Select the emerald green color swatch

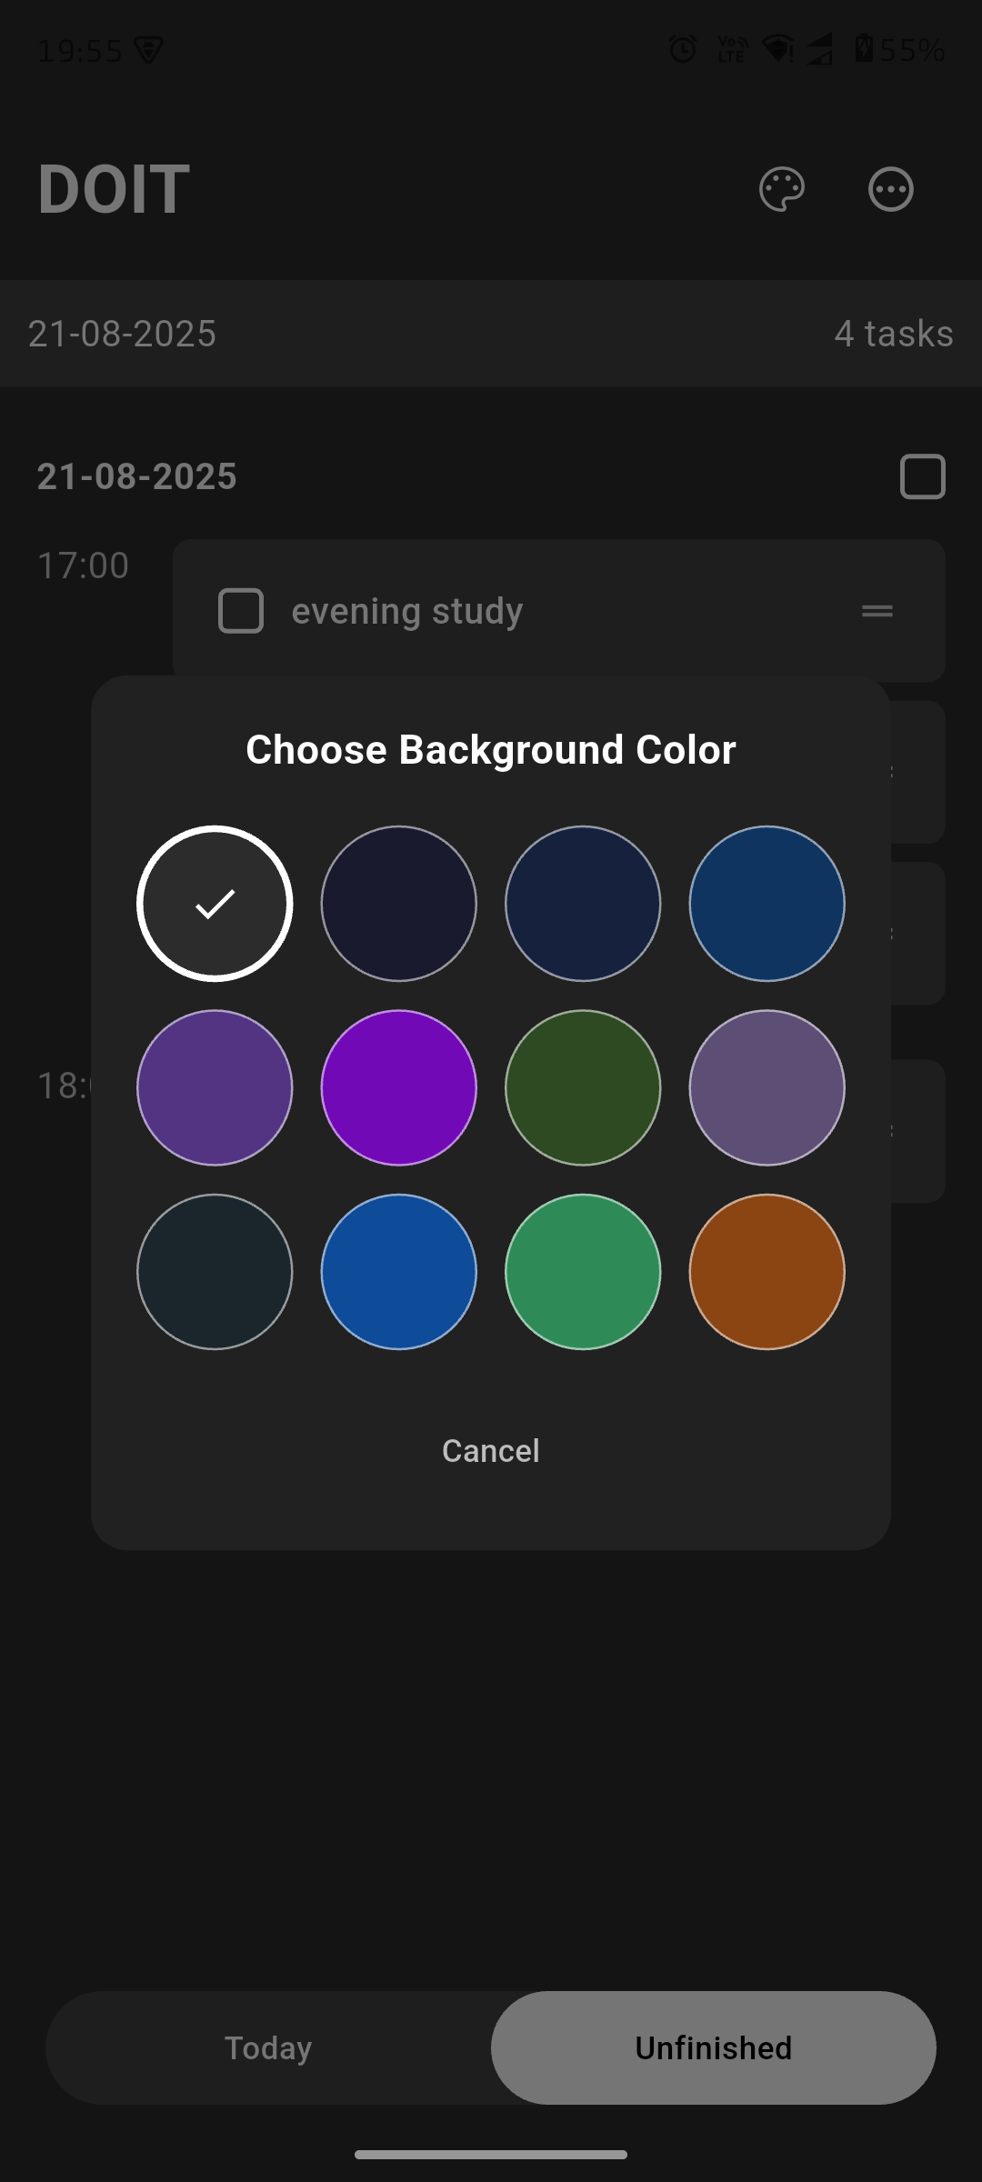(583, 1272)
